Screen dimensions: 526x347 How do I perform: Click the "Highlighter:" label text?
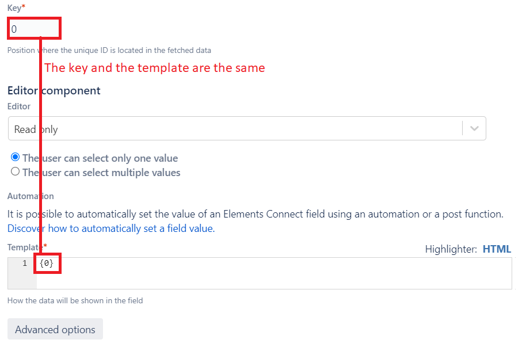(451, 249)
